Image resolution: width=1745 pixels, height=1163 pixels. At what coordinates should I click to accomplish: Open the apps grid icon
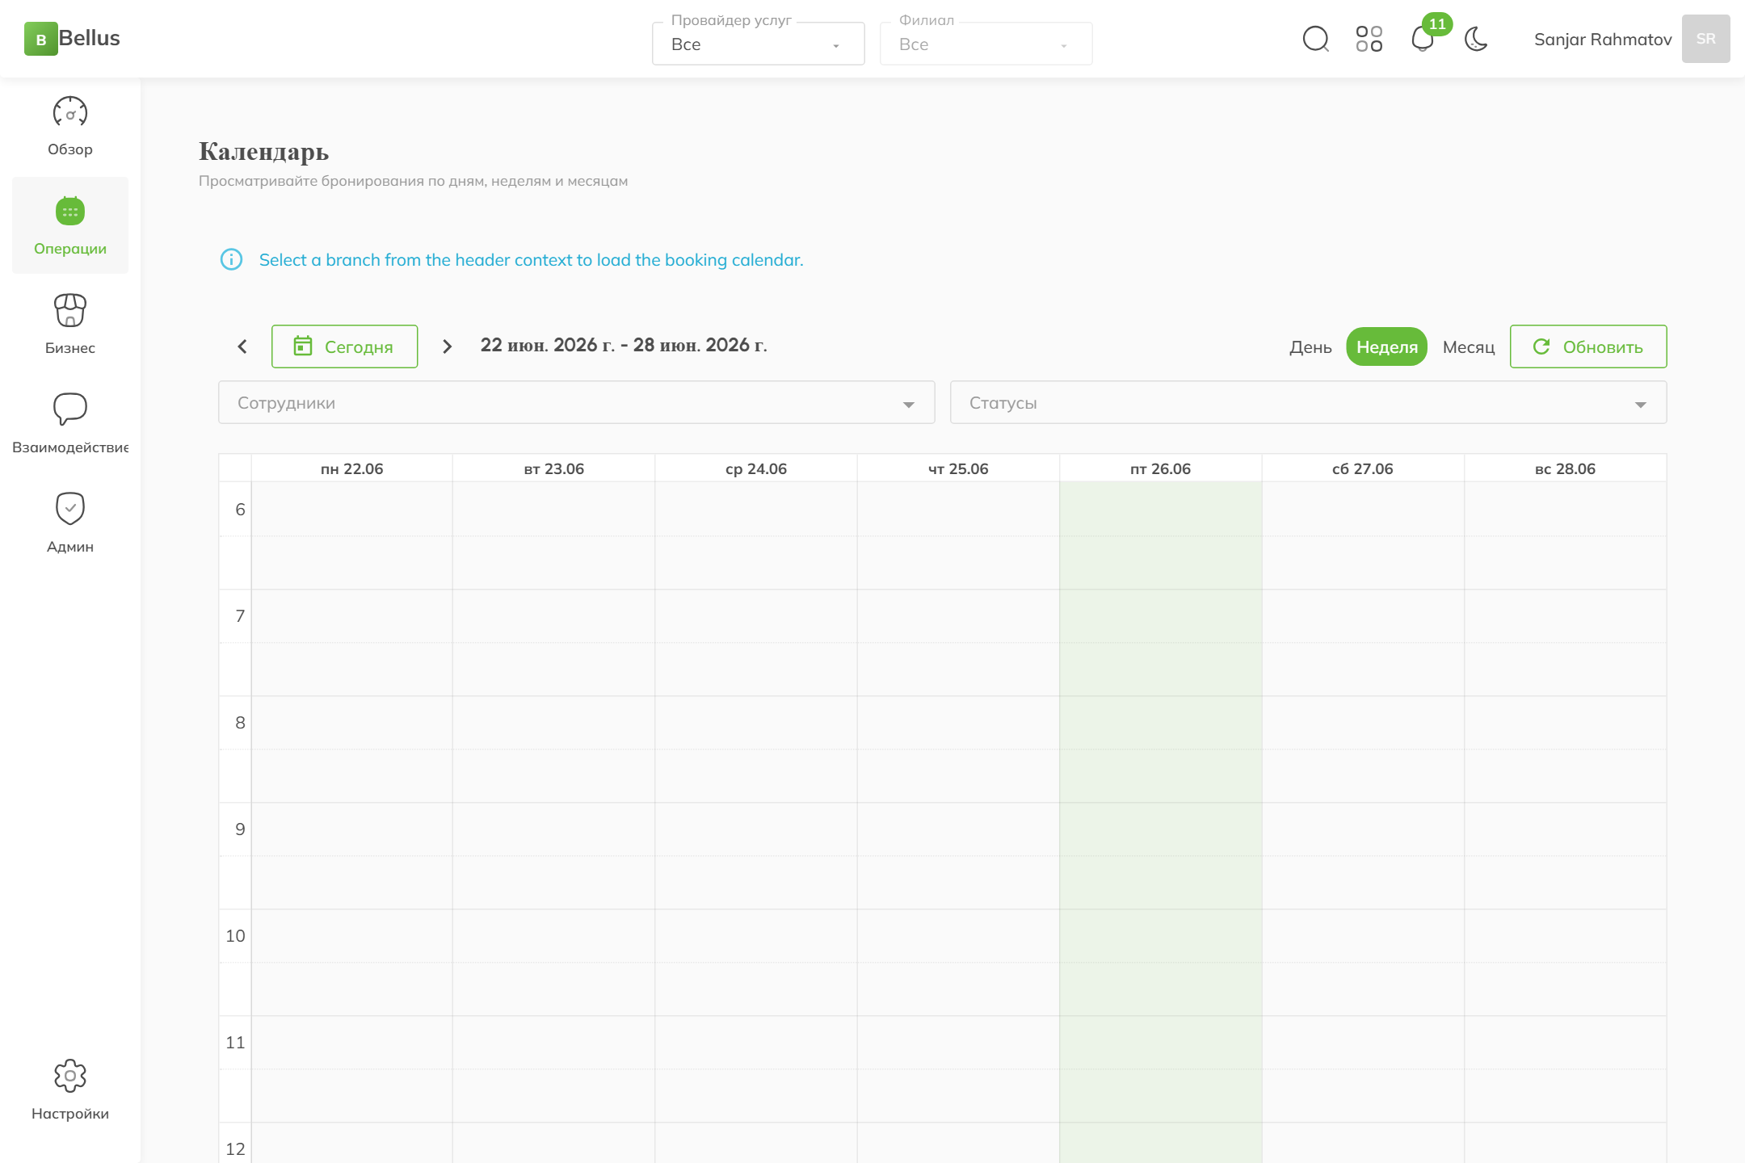coord(1369,39)
